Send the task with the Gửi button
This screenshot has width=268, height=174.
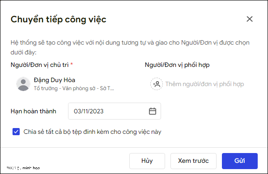[240, 161]
